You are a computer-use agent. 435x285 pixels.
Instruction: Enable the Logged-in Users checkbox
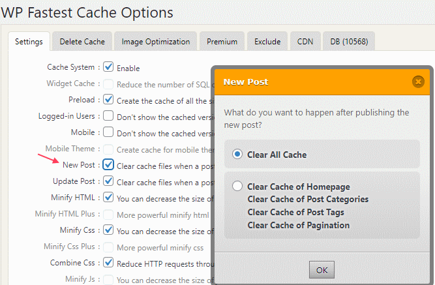[x=108, y=115]
